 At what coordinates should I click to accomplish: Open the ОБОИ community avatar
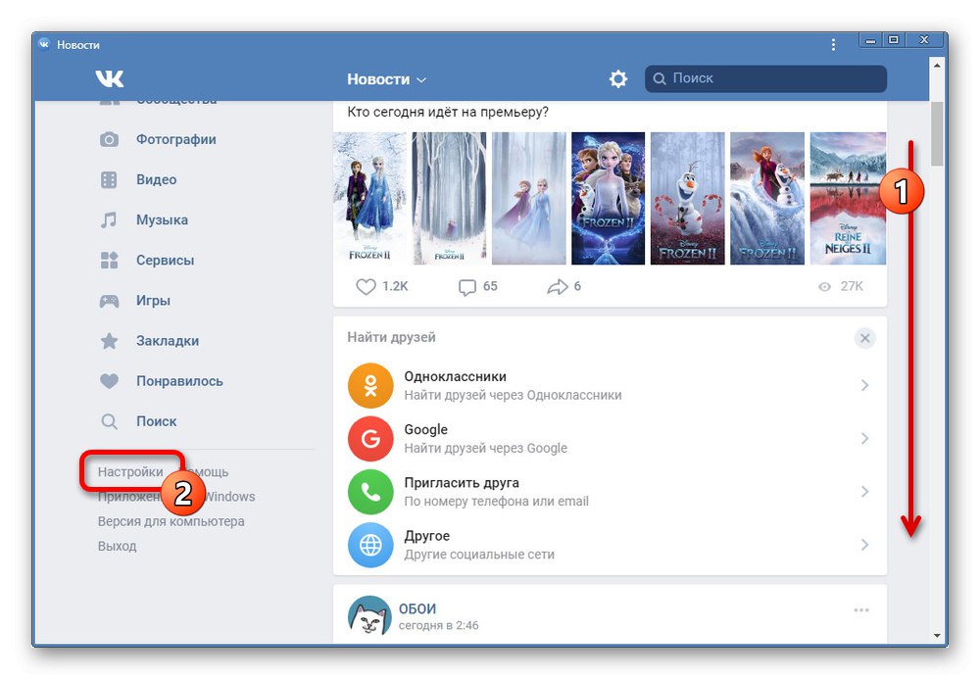pyautogui.click(x=370, y=616)
